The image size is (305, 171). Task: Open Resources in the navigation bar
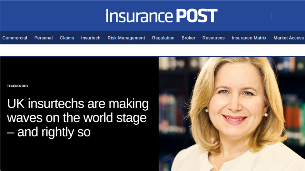point(213,38)
